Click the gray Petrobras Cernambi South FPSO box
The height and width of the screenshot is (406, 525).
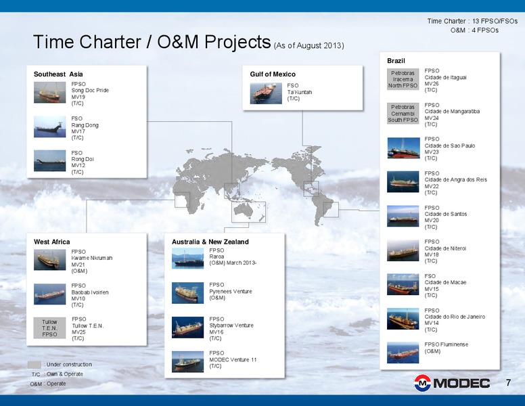[x=403, y=113]
